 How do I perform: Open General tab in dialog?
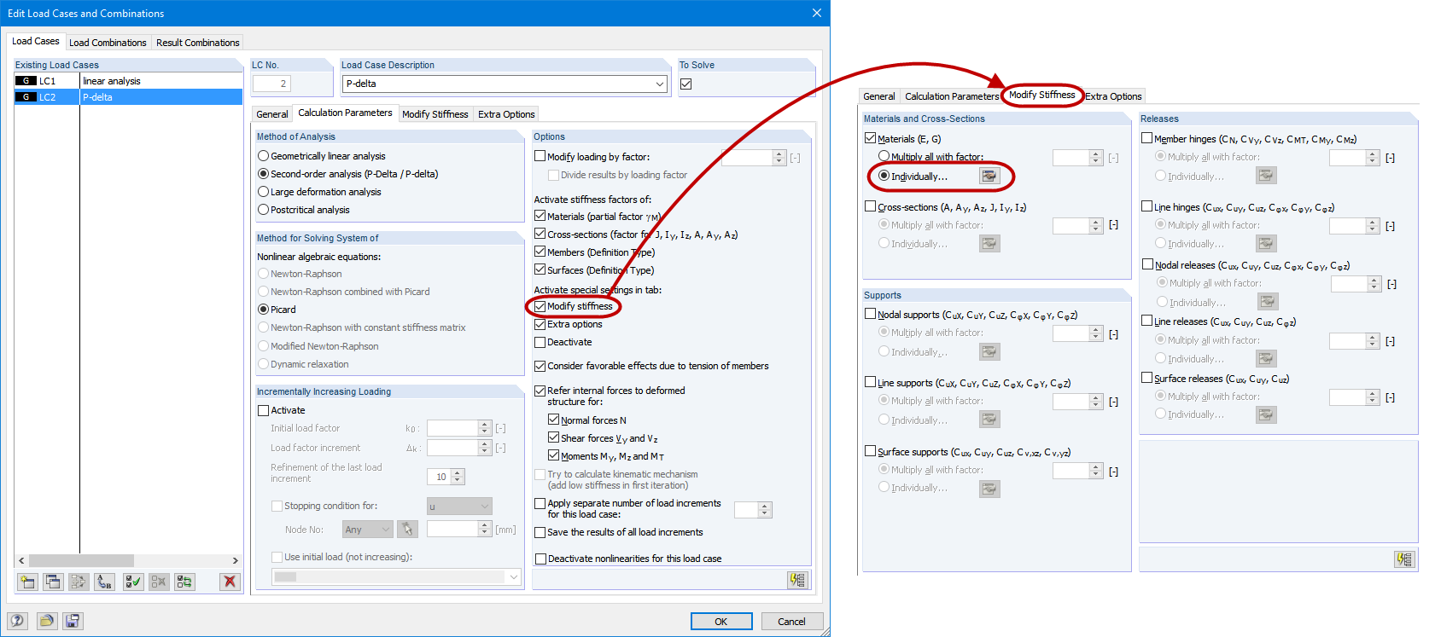pyautogui.click(x=272, y=114)
